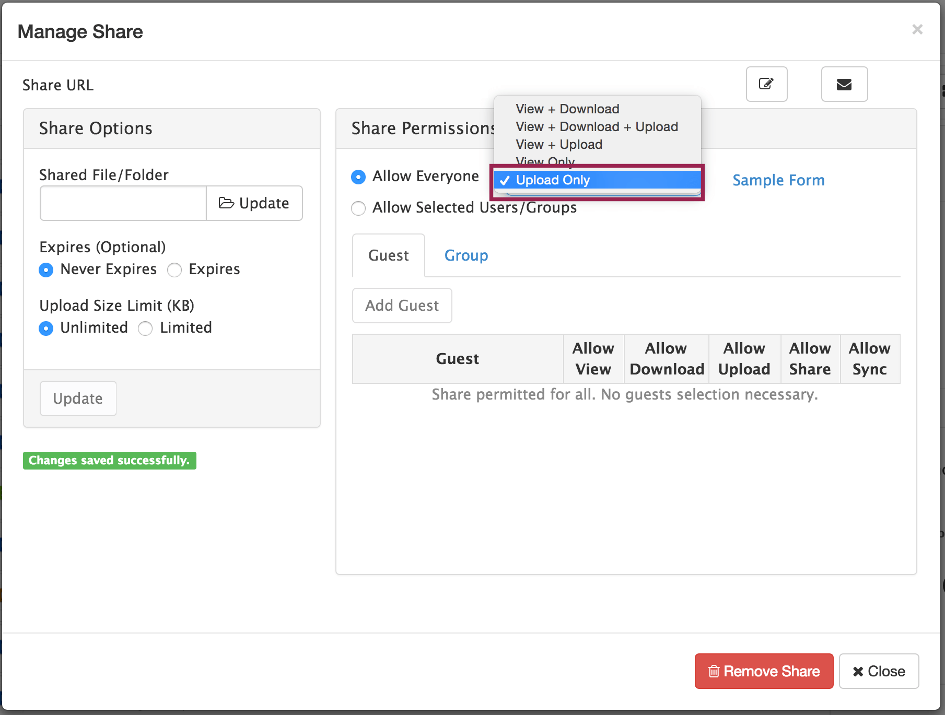
Task: Select Limited upload size limit
Action: 145,328
